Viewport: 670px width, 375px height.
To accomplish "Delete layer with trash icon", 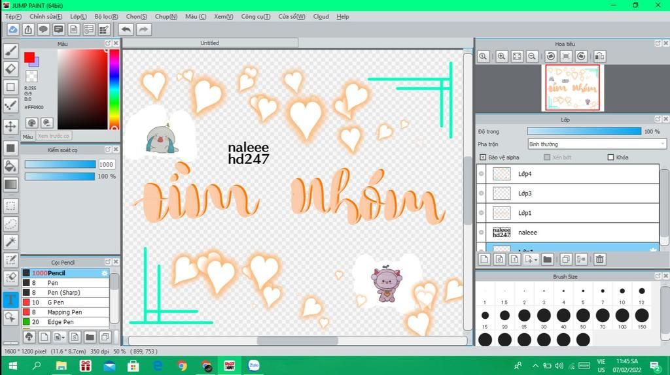I will (x=600, y=259).
